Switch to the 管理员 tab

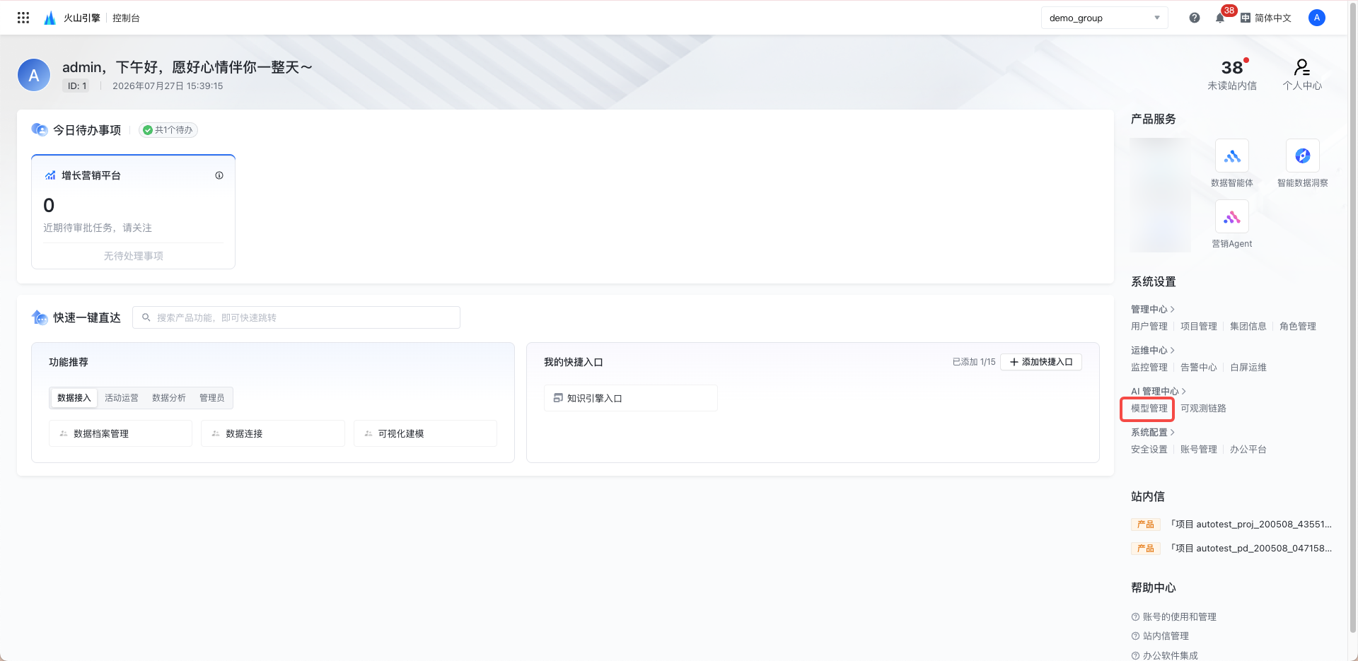click(212, 398)
